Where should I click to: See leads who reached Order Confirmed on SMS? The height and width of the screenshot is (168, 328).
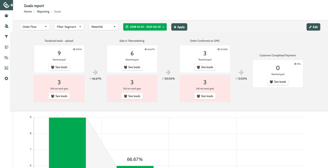click(x=205, y=67)
